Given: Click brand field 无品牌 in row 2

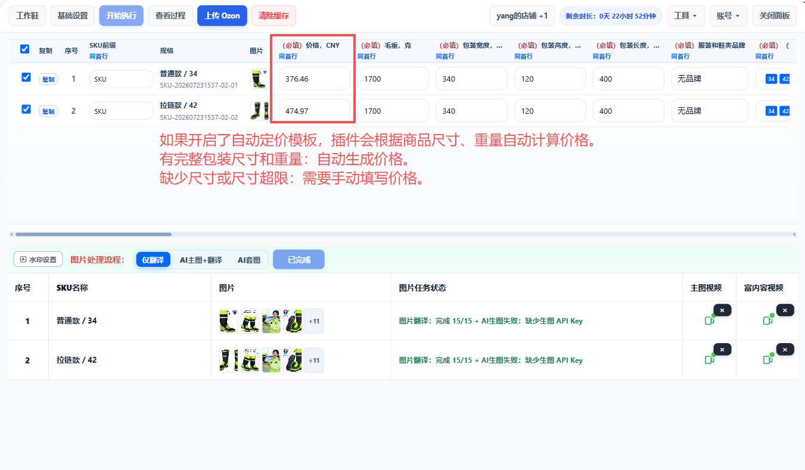Looking at the screenshot, I should [x=710, y=111].
